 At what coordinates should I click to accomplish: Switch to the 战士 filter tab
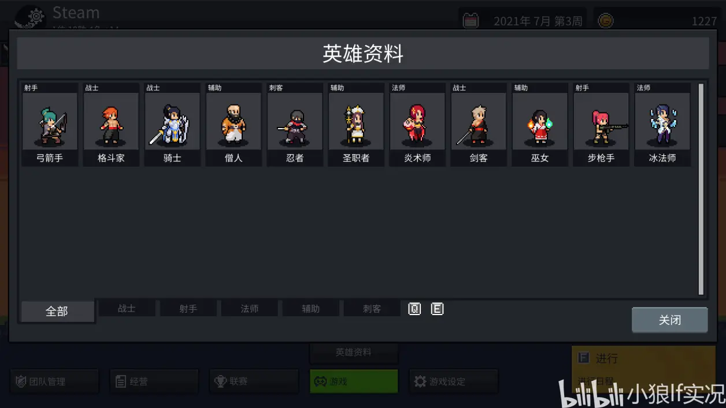(x=127, y=309)
